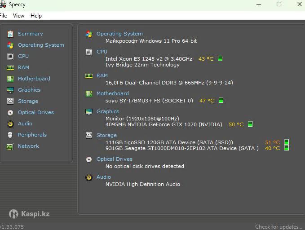This screenshot has height=230, width=305.
Task: Open the File menu
Action: coord(3,16)
